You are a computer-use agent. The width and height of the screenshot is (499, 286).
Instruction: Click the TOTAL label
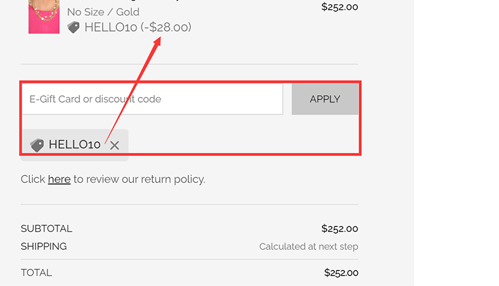[36, 272]
